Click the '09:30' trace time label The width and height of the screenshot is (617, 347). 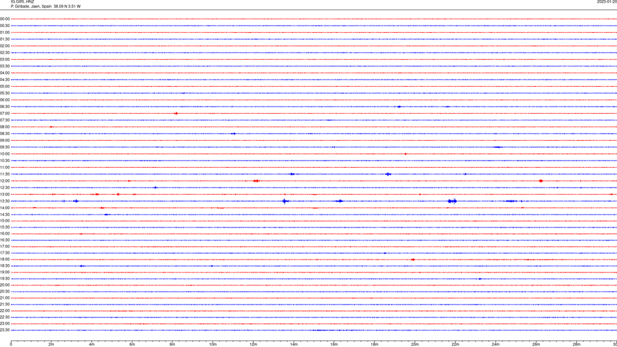[x=4, y=147]
